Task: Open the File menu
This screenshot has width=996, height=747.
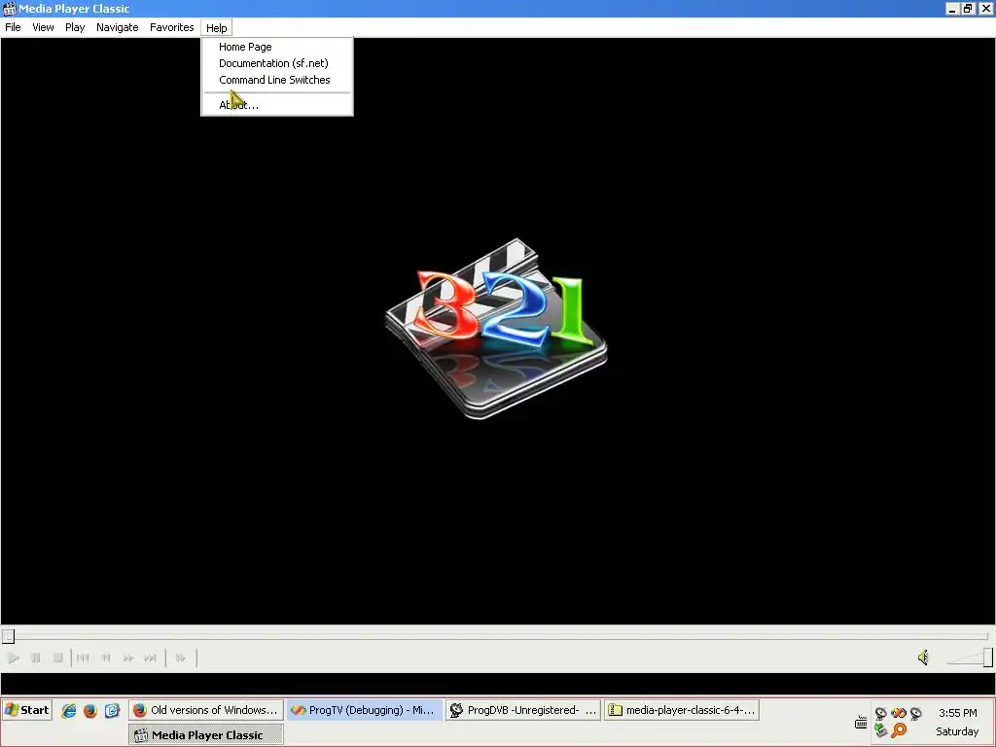Action: pos(13,27)
